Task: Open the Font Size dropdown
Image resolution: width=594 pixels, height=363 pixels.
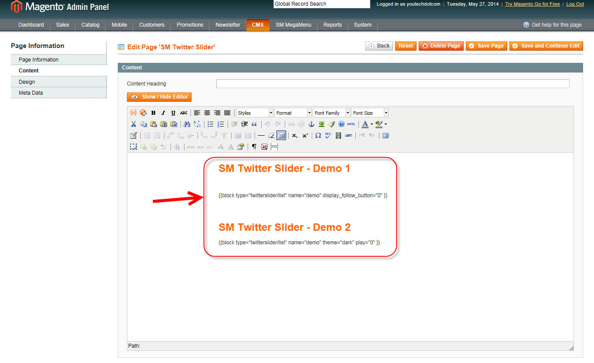Action: coord(370,113)
